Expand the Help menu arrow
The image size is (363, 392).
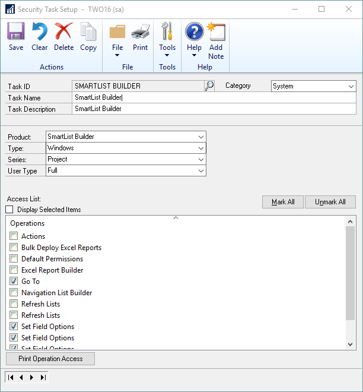click(194, 55)
